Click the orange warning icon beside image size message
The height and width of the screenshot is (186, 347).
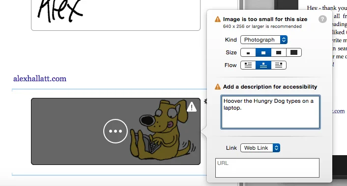[x=218, y=20]
